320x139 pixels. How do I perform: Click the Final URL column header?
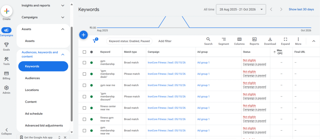click(300, 52)
